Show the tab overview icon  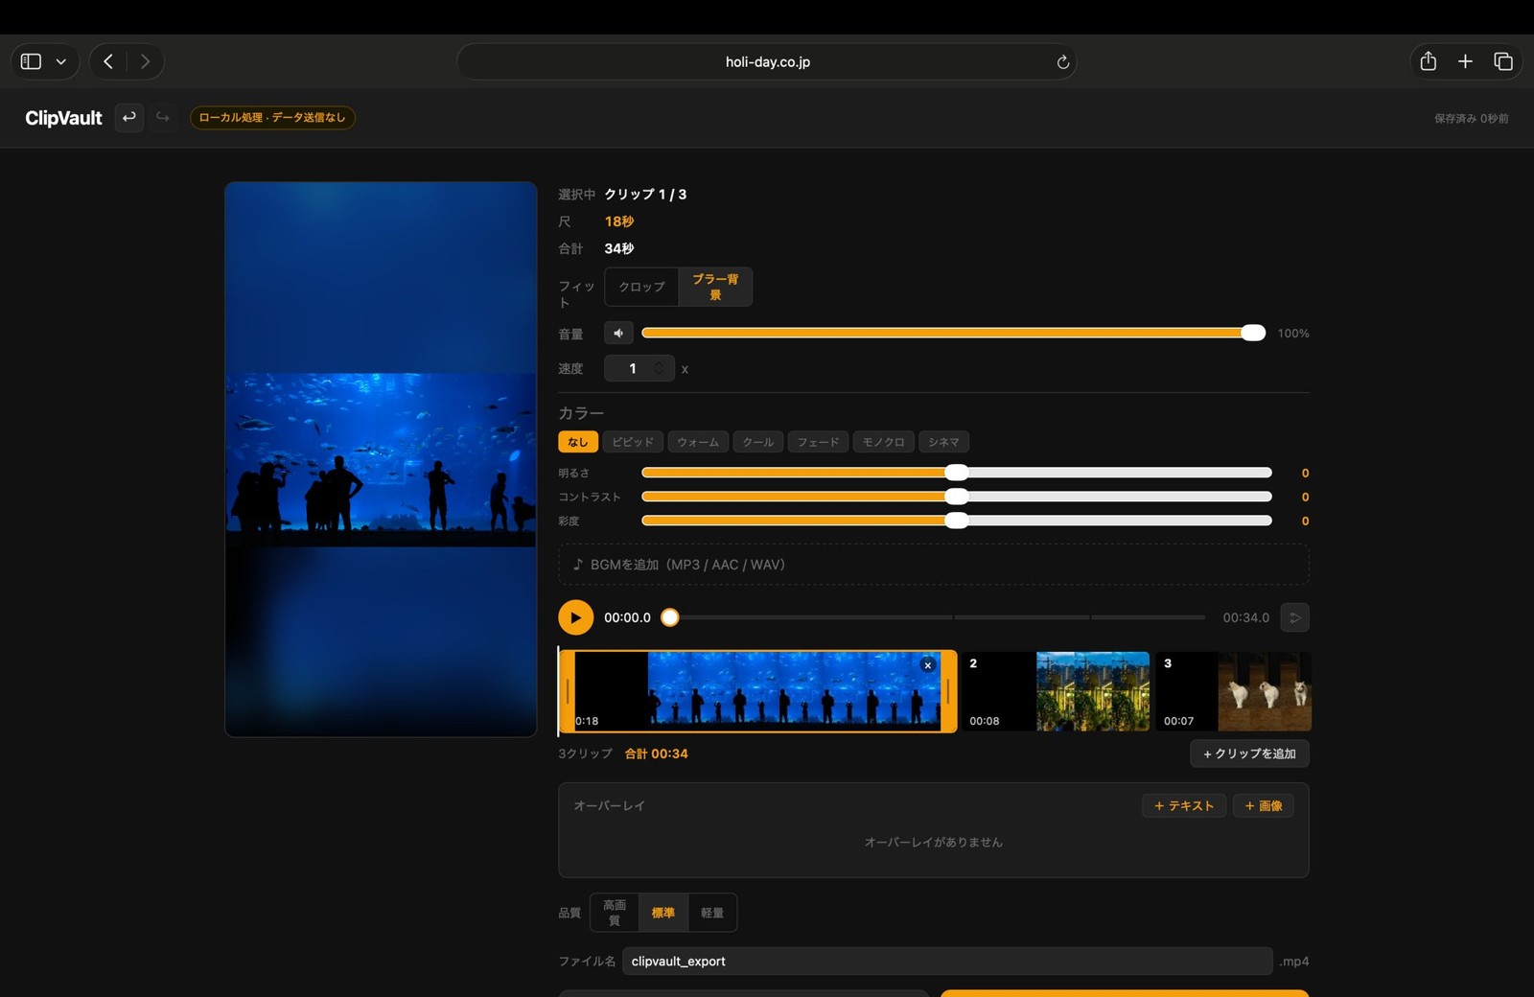click(1502, 61)
